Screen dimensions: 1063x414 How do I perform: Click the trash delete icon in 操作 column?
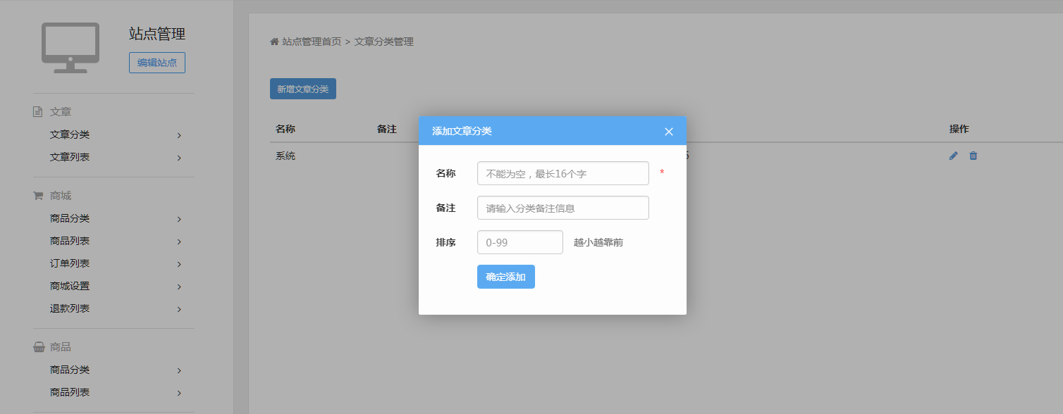(973, 156)
